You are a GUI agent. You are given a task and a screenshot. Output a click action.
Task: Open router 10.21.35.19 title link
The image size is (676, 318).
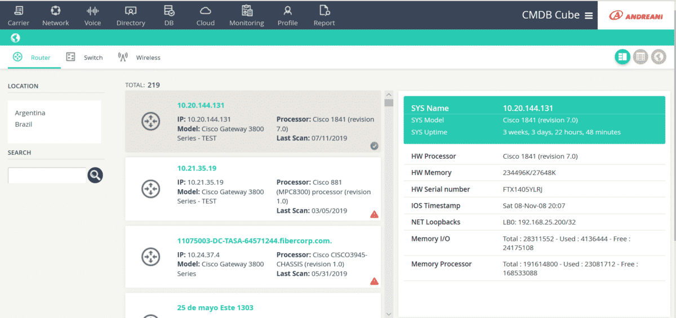tap(197, 168)
